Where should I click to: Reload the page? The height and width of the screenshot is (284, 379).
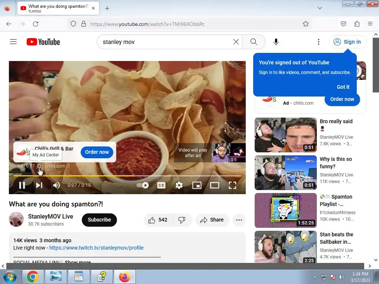point(36,24)
